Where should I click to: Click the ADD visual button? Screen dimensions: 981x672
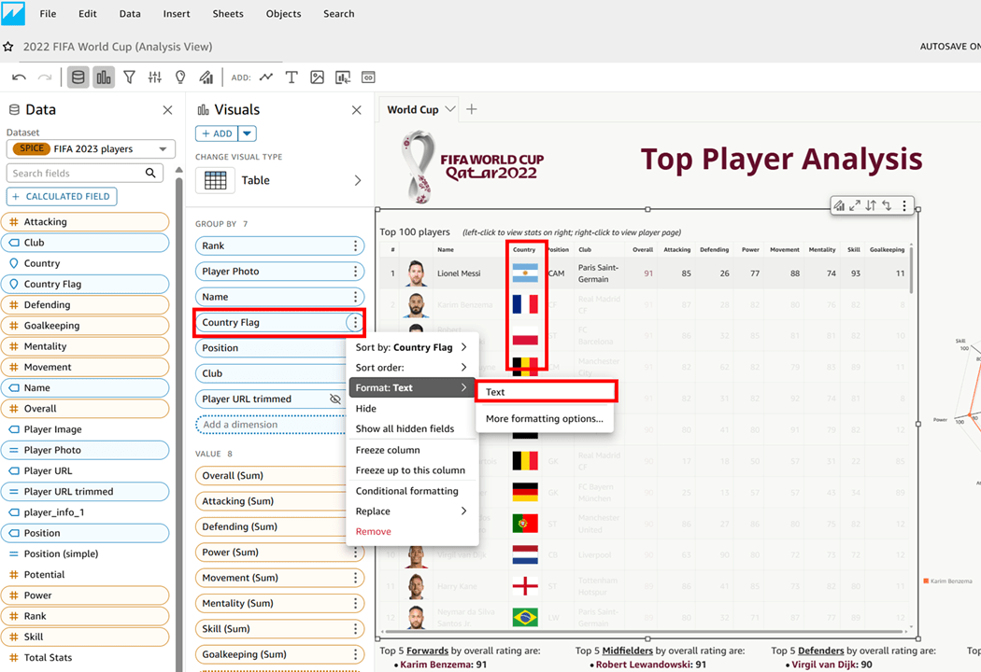[x=217, y=133]
